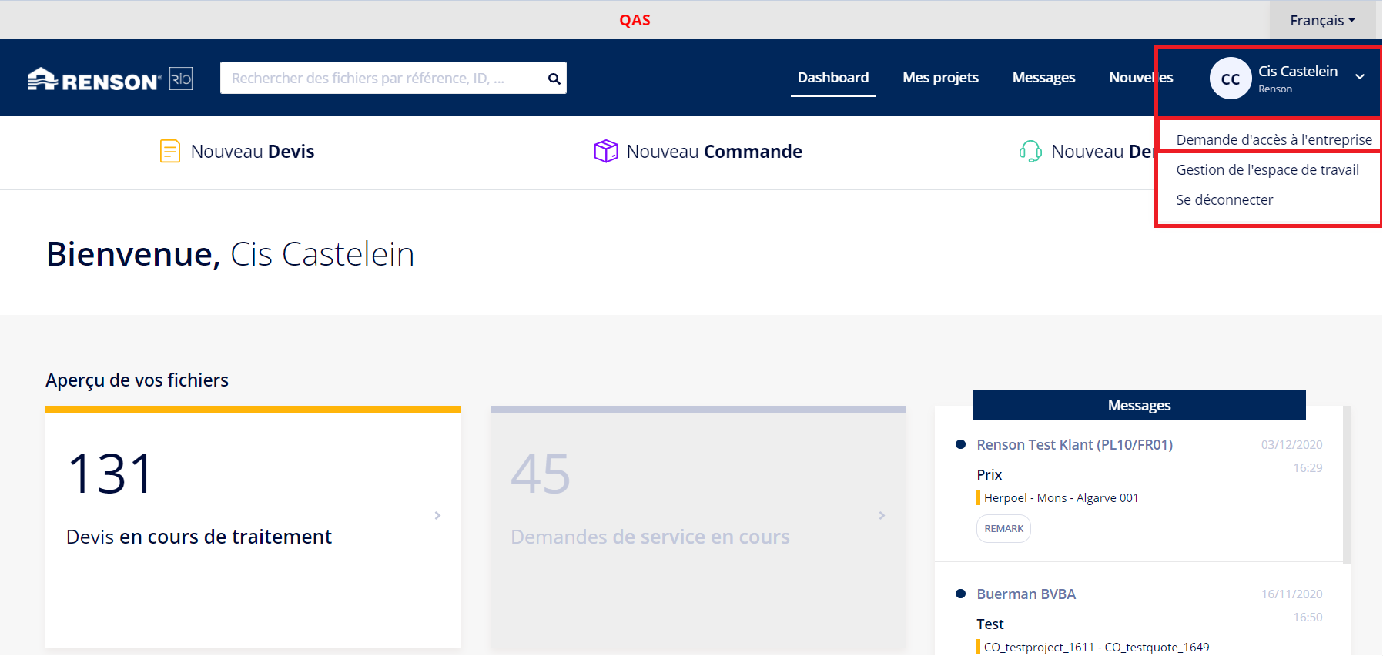The height and width of the screenshot is (656, 1383).
Task: Collapse the user menu chevron beside Cis Castelein
Action: (1360, 77)
